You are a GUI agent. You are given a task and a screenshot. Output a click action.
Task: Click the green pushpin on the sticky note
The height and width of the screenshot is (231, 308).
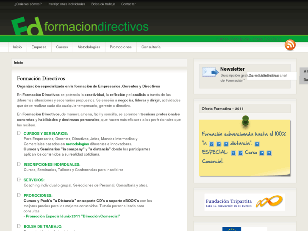246,121
